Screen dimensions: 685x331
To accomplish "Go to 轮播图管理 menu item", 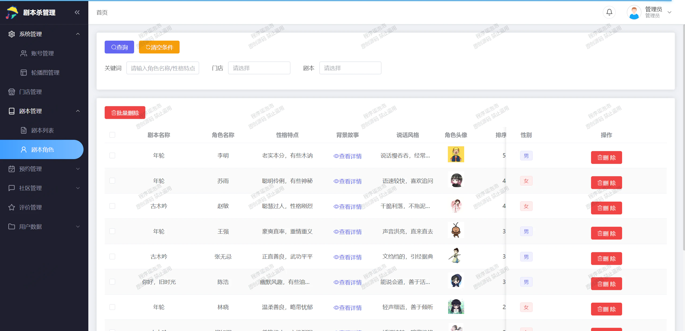I will click(x=44, y=72).
